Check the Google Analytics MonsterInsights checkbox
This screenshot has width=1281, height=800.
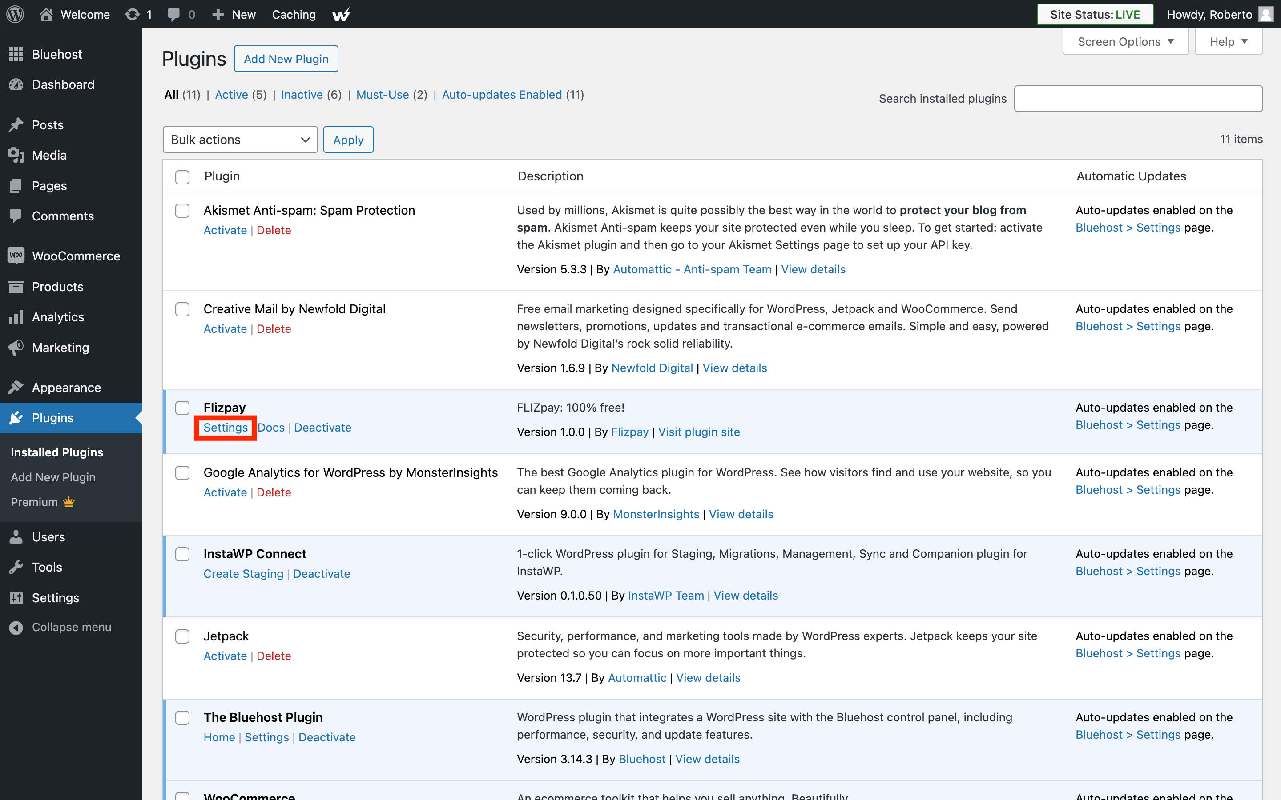182,472
